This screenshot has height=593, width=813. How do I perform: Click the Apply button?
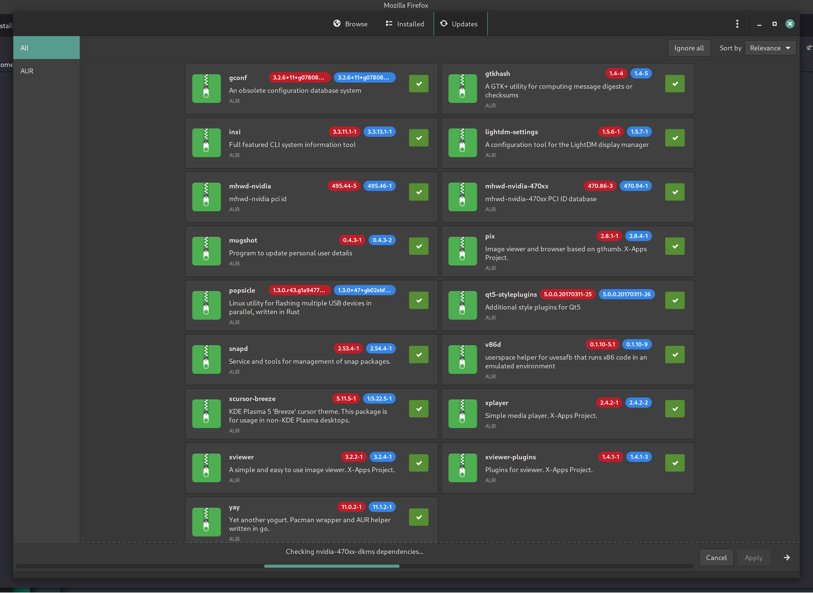point(753,557)
